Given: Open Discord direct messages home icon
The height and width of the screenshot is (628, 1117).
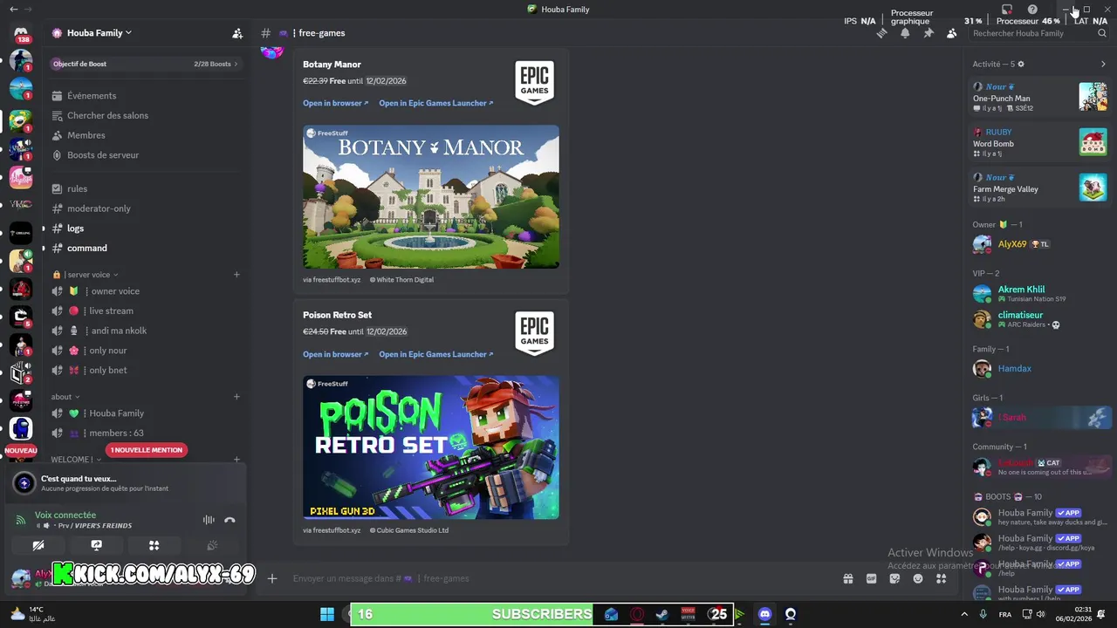Looking at the screenshot, I should point(21,32).
